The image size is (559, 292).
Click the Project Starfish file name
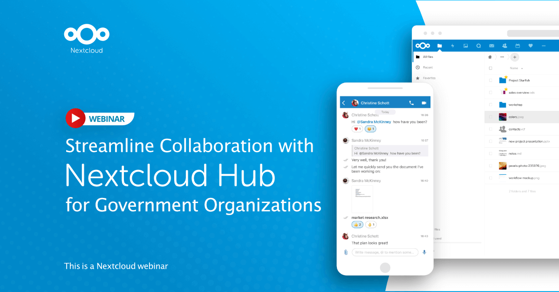point(519,81)
